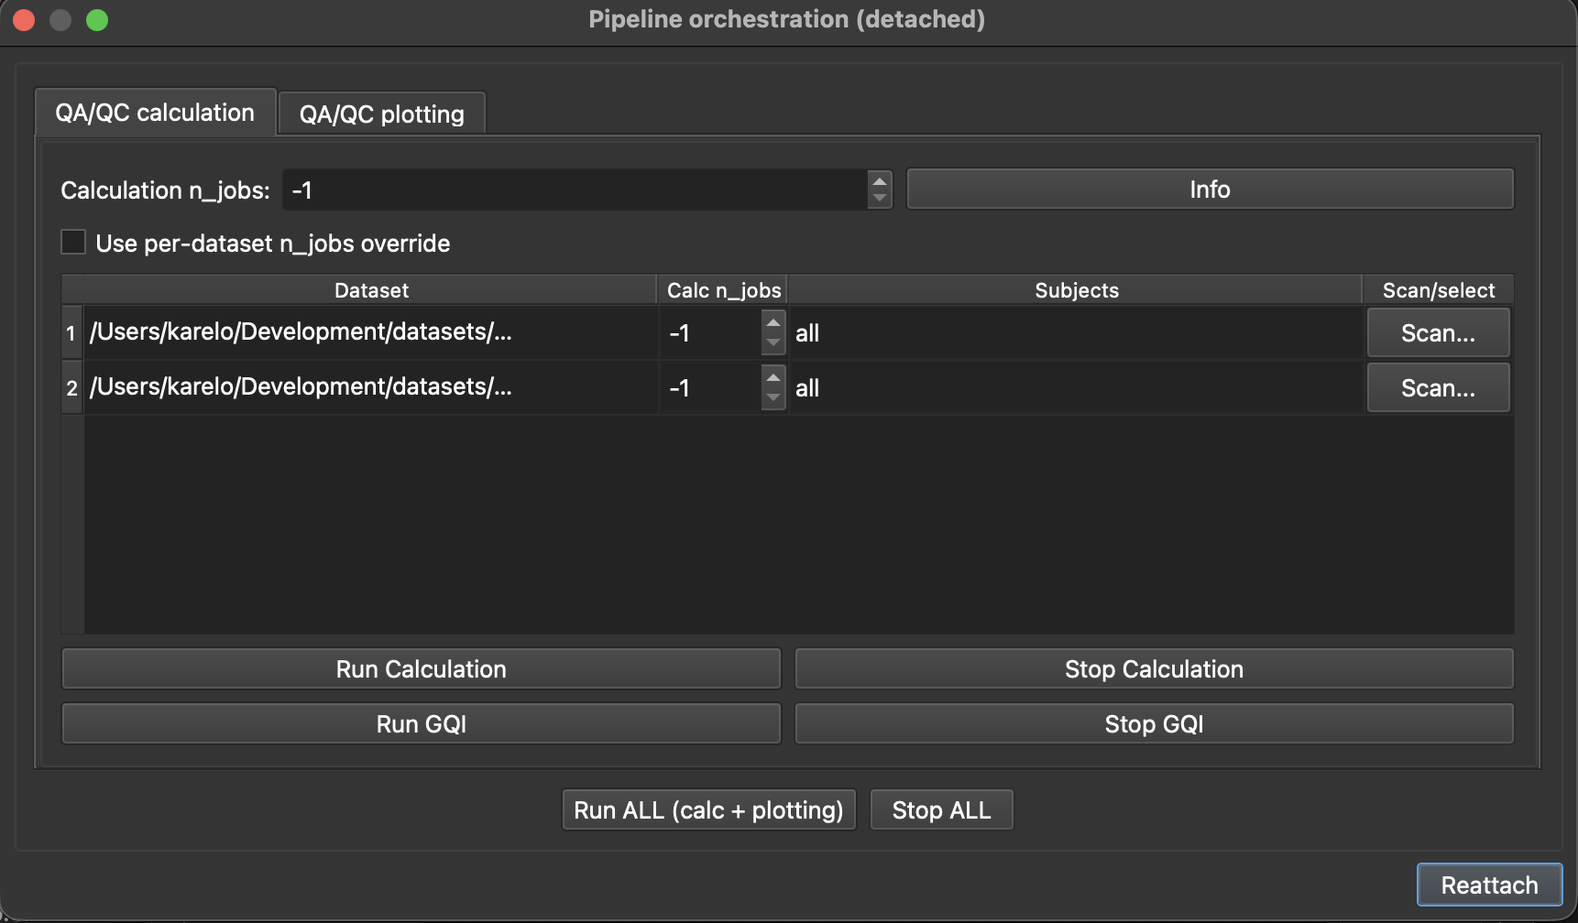1578x923 pixels.
Task: Select the QA/QC calculation tab
Action: tap(155, 113)
